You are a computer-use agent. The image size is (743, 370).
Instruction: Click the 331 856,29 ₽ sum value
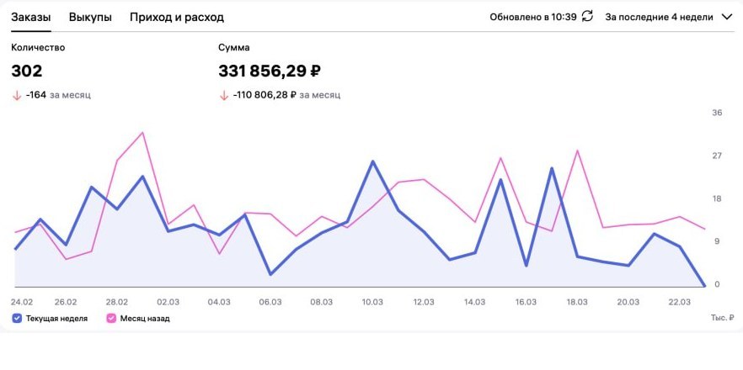click(270, 71)
